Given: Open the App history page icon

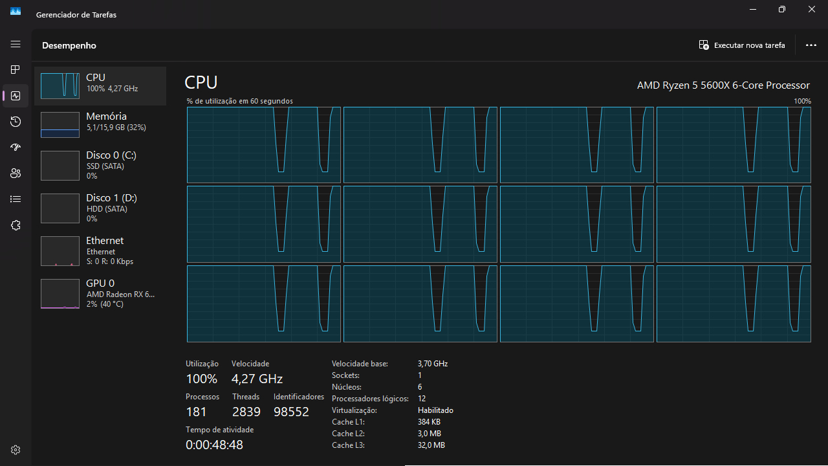Looking at the screenshot, I should click(16, 122).
